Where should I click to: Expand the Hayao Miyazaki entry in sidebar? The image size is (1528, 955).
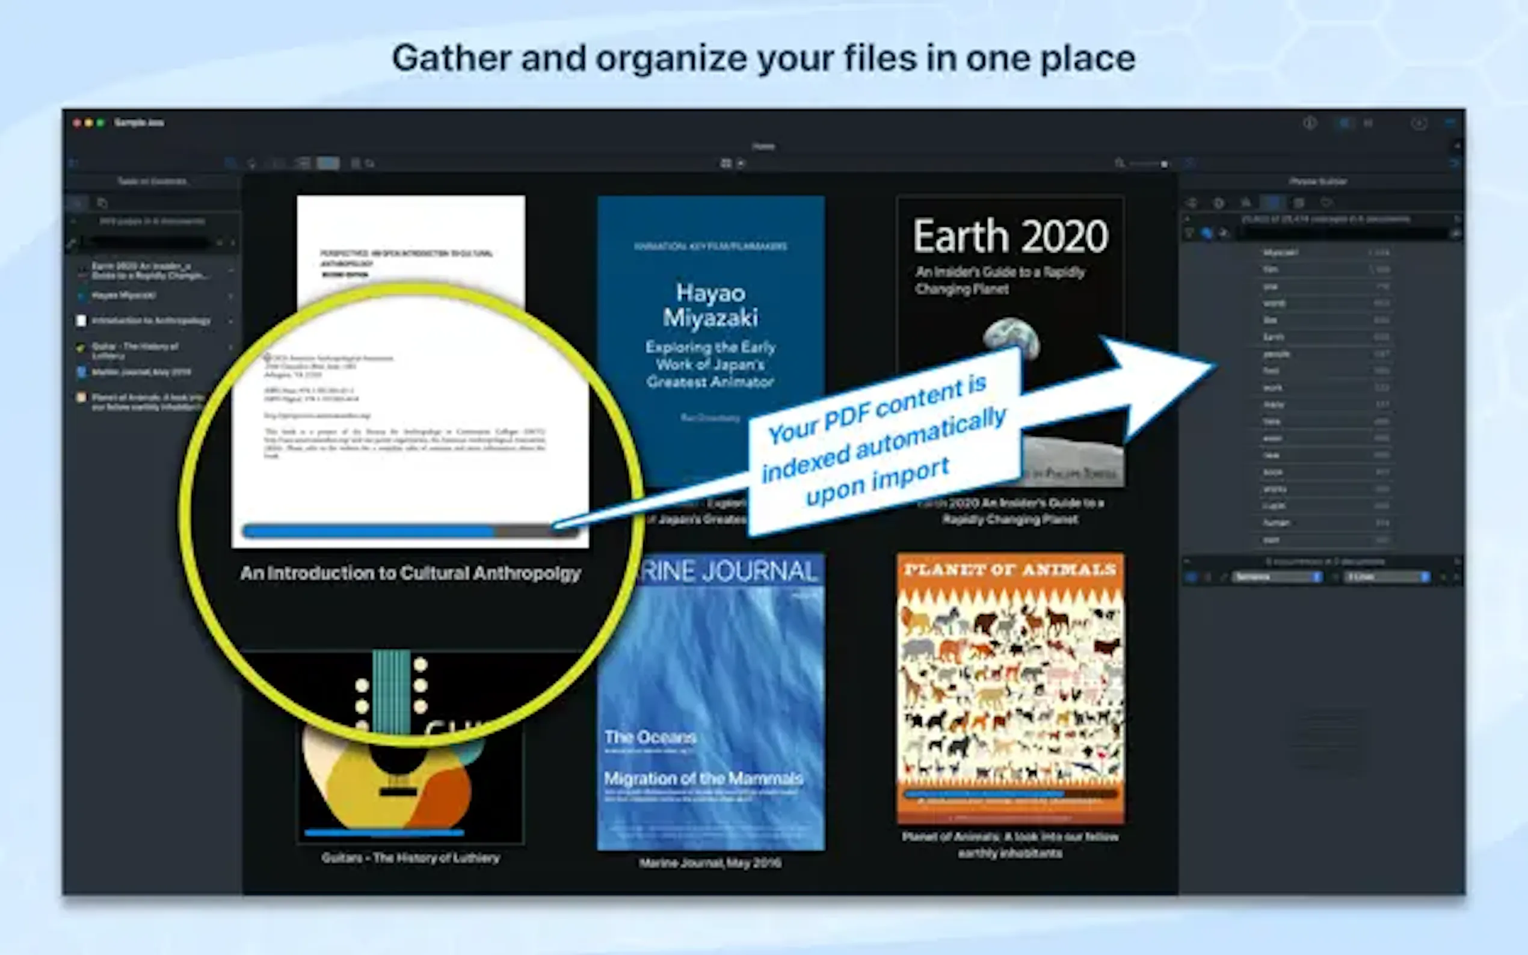230,296
